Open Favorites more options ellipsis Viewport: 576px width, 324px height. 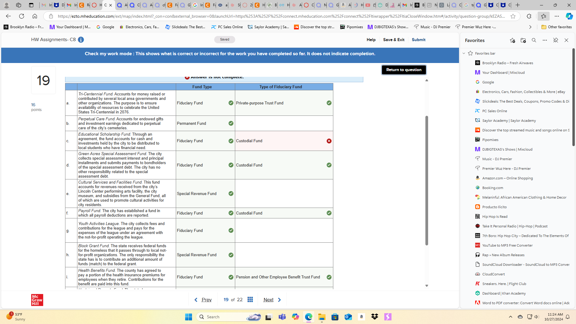(545, 40)
